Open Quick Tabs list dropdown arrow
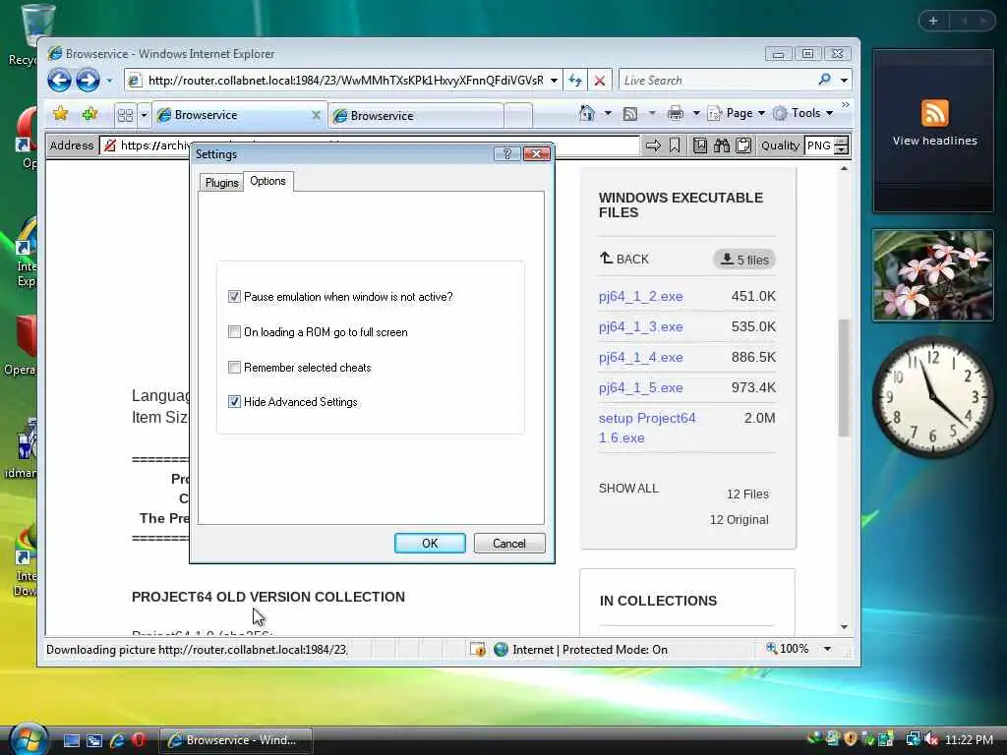Image resolution: width=1007 pixels, height=755 pixels. [x=144, y=116]
